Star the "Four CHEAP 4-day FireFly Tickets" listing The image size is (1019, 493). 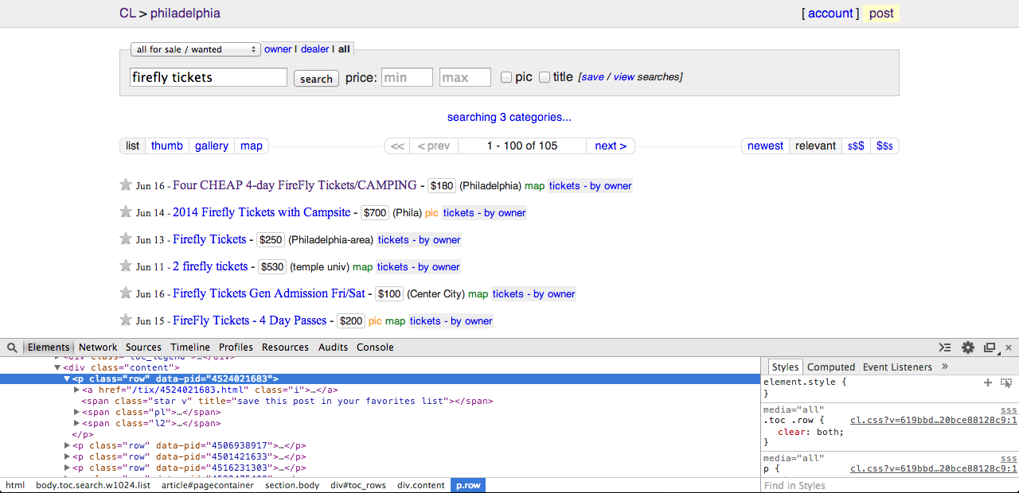coord(125,185)
